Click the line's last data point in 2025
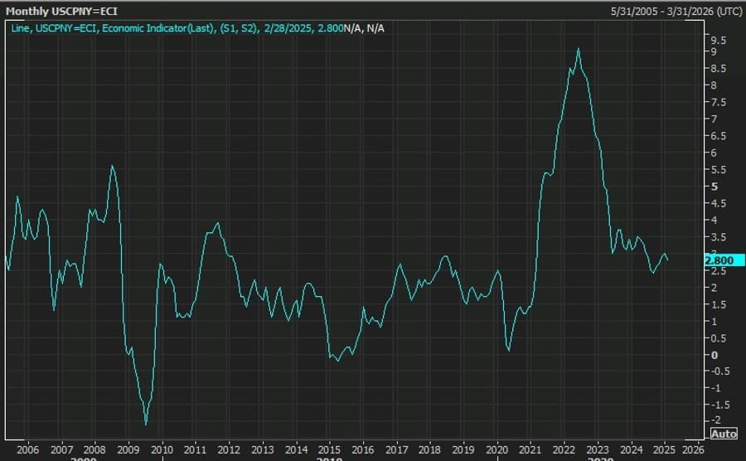Screen dimensions: 746x461 [x=668, y=260]
